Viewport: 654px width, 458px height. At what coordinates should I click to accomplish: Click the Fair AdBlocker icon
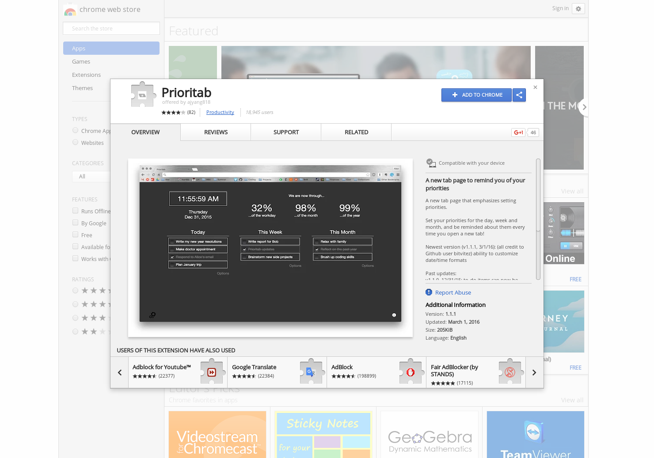(510, 372)
